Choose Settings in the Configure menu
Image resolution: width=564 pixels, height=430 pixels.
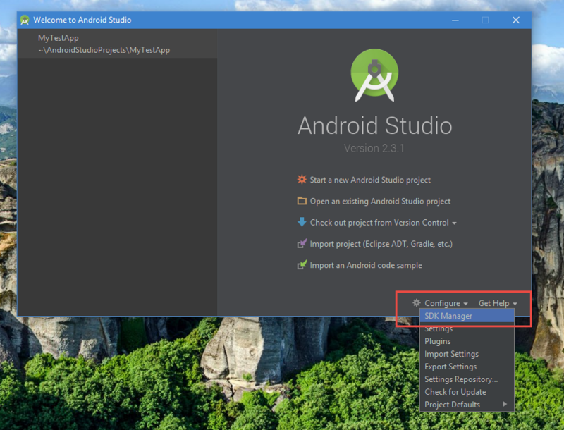pos(467,328)
